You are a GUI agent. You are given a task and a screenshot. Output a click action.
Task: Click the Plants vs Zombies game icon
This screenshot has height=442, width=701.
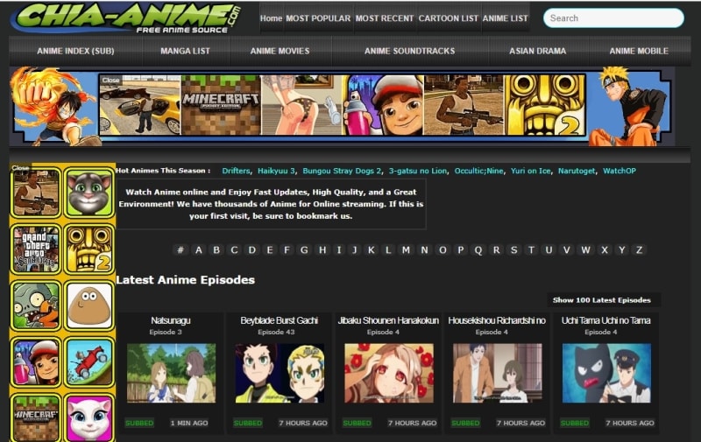click(x=36, y=305)
